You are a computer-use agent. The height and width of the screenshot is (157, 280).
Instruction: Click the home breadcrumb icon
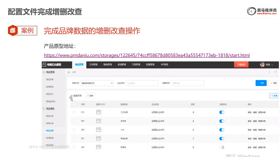click(x=68, y=72)
